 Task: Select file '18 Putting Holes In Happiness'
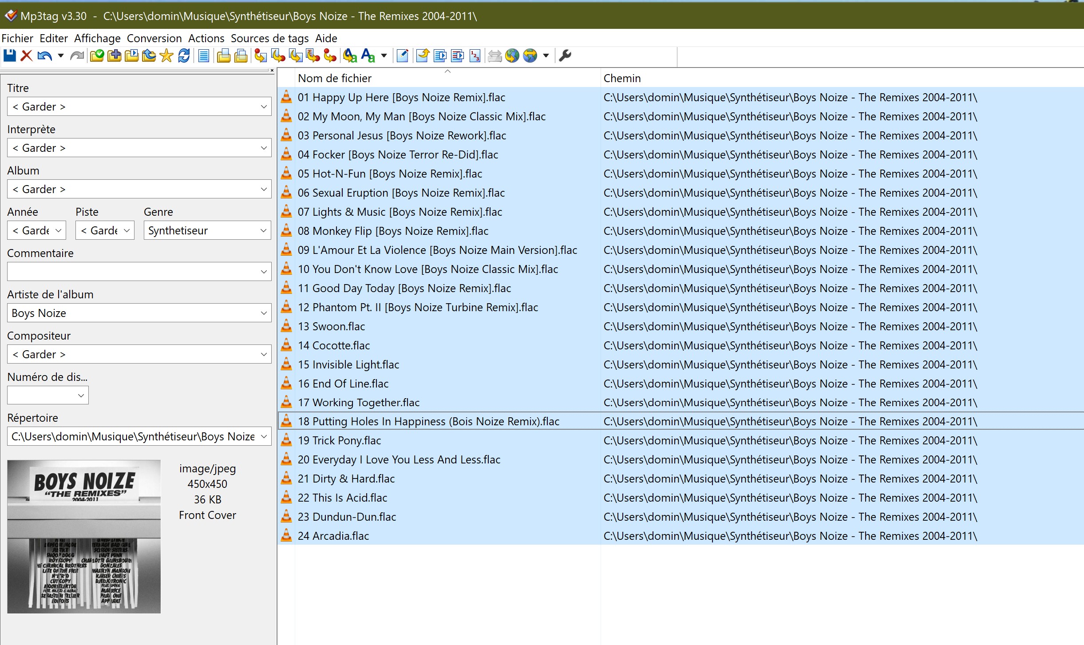point(428,421)
